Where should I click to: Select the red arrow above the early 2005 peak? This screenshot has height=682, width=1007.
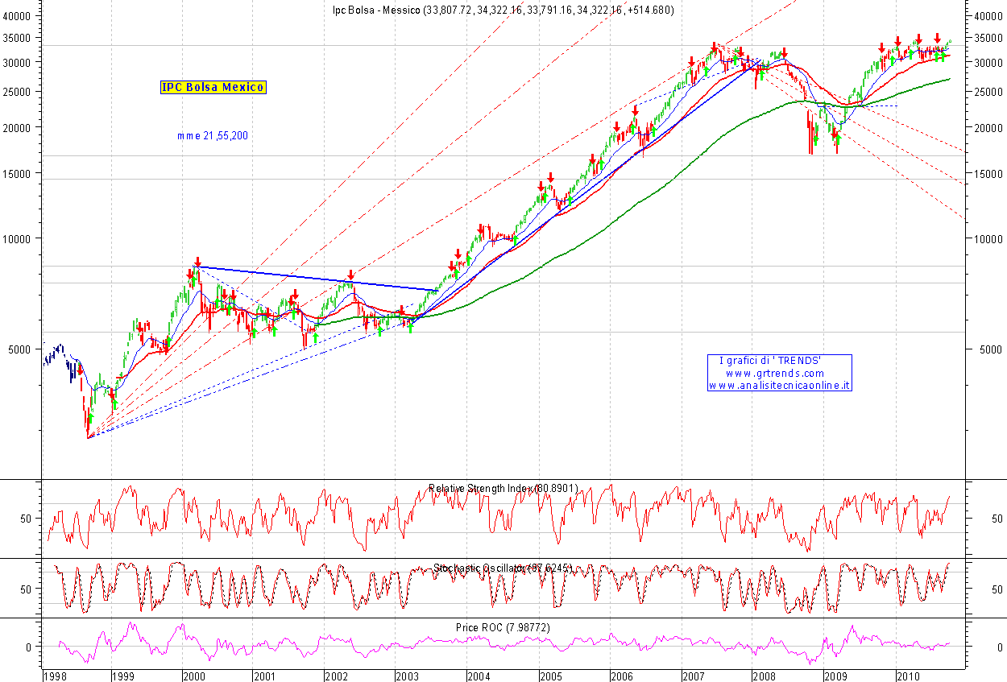550,176
